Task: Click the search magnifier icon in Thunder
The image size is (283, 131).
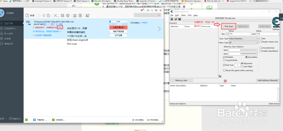Action: point(159,15)
